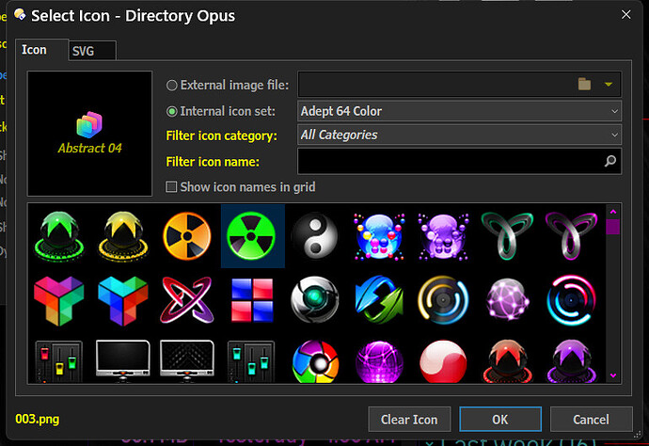Pick the orange radiation symbol icon

tap(187, 236)
